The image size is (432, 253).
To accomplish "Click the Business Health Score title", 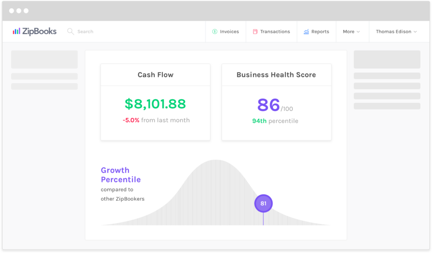I will pos(276,75).
